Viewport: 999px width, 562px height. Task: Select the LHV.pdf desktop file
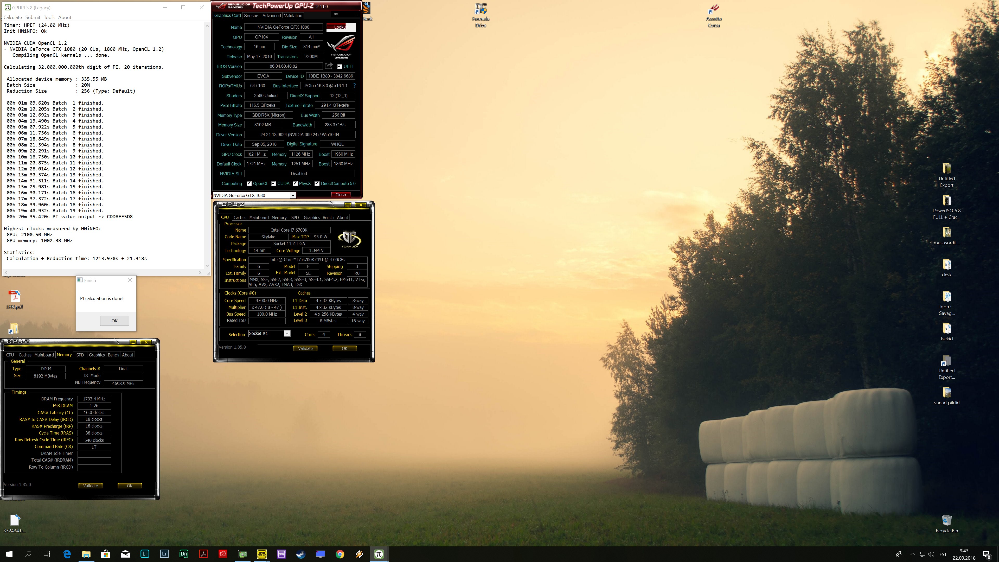point(15,299)
